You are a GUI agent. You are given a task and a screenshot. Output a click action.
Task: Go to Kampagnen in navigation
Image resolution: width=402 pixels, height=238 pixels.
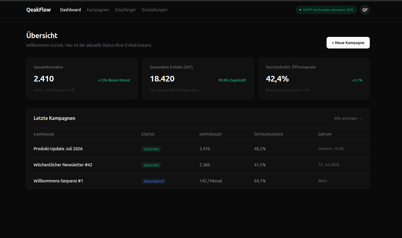click(98, 10)
